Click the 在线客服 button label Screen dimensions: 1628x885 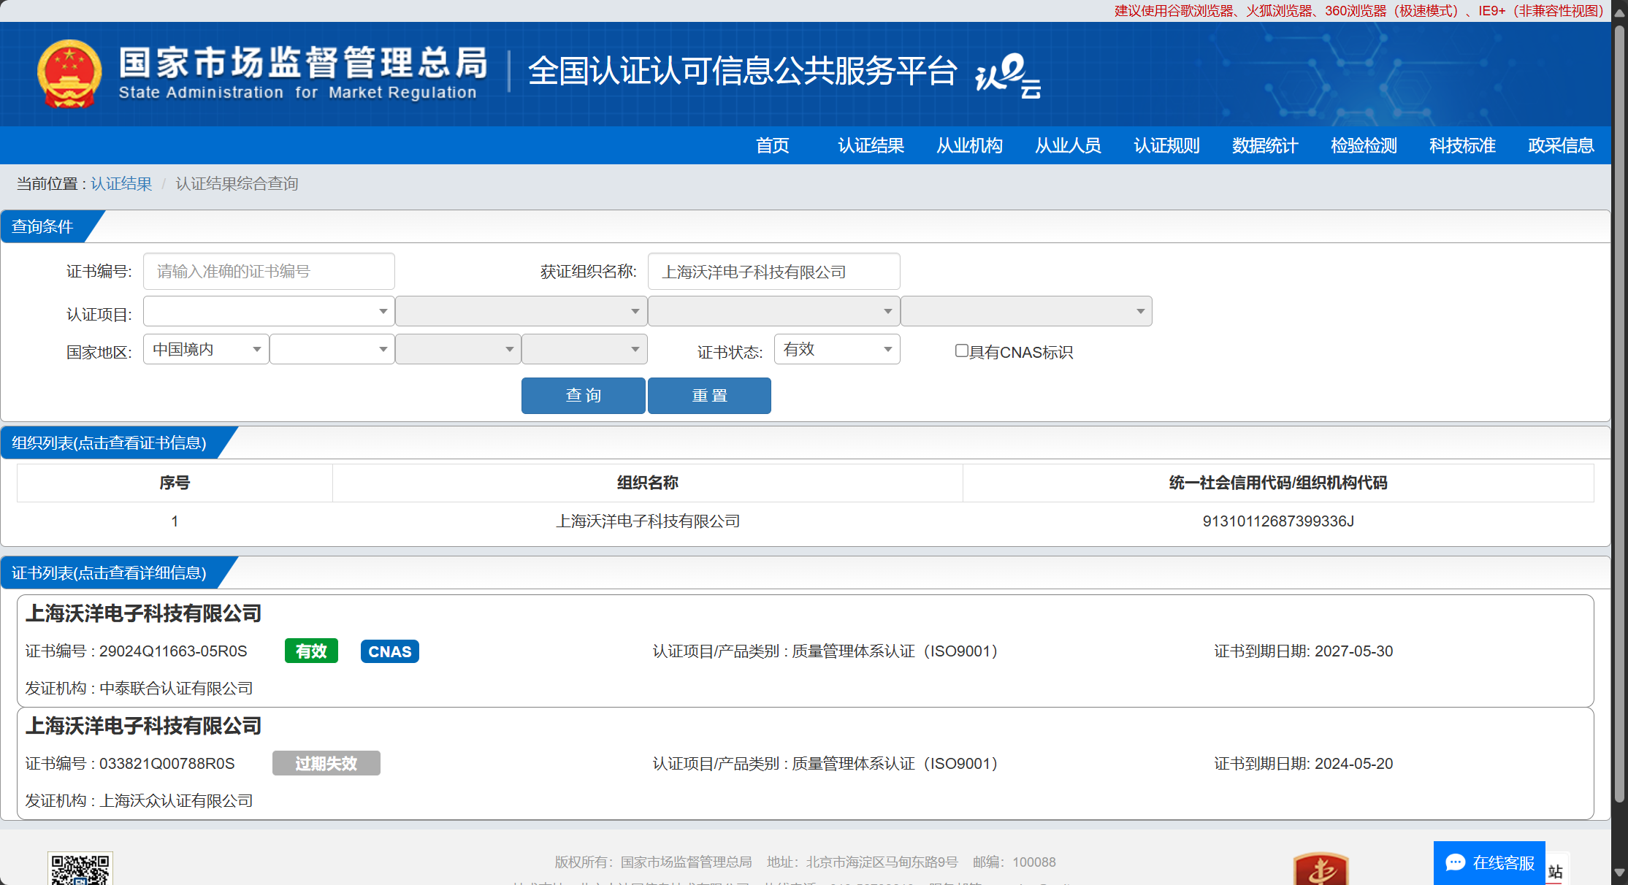click(x=1504, y=862)
